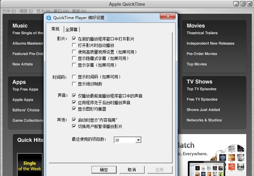Click the iTunes Match banner with laptop image
Image resolution: width=254 pixels, height=176 pixels.
click(x=212, y=155)
